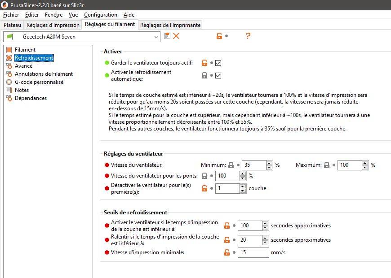Screen dimensions: 391x278
Task: Select G-code personnalisé in sidebar
Action: (39, 82)
